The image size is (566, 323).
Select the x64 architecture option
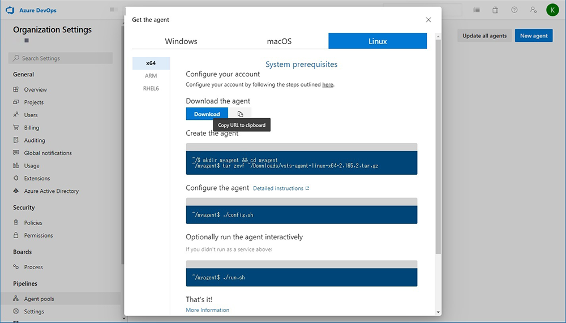tap(151, 63)
